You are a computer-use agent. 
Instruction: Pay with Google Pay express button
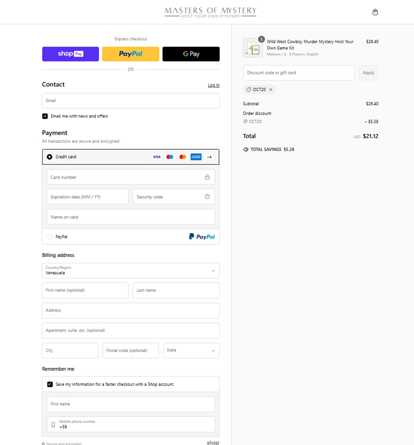click(x=191, y=54)
